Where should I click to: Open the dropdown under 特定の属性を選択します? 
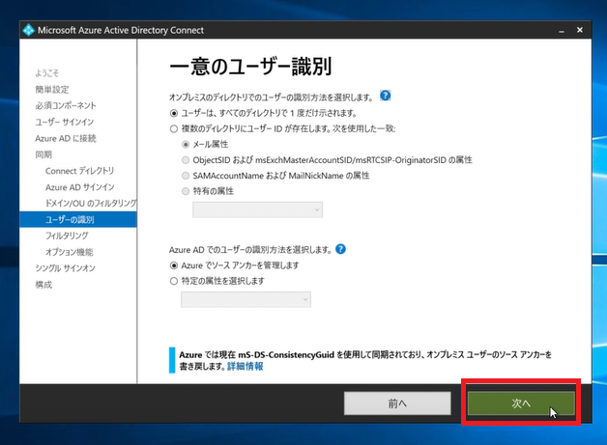click(246, 299)
